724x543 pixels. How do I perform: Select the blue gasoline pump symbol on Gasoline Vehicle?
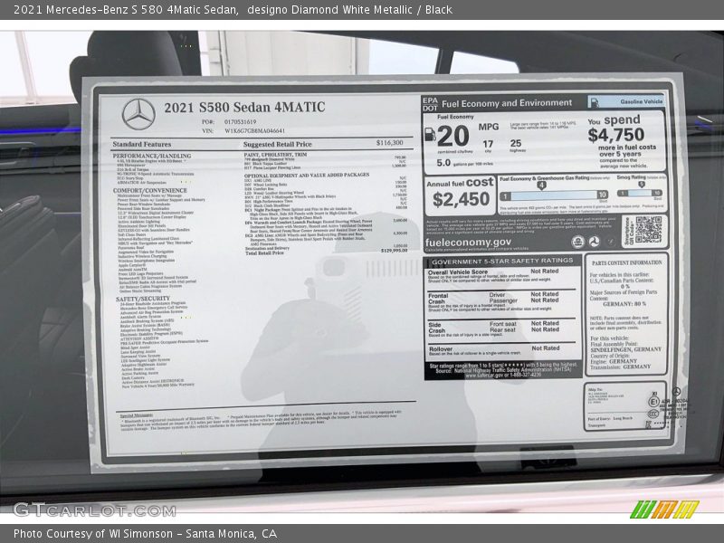click(x=594, y=102)
